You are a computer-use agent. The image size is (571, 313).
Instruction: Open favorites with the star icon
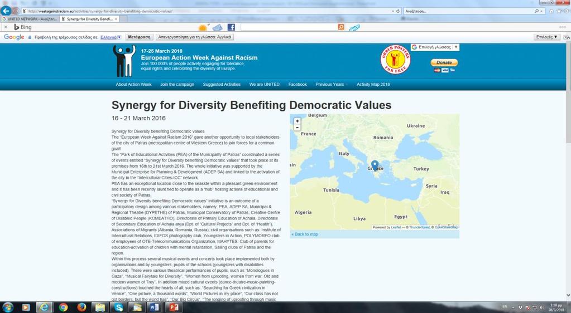559,11
